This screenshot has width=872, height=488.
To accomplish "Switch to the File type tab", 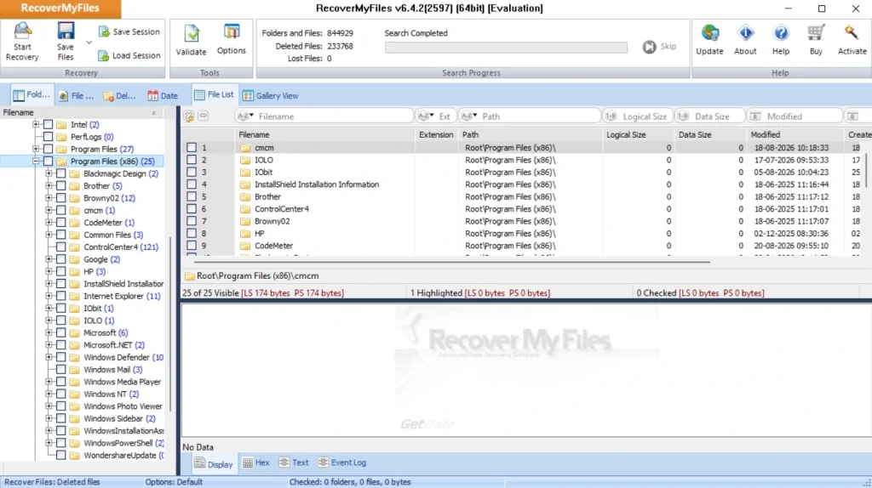I will [x=77, y=95].
